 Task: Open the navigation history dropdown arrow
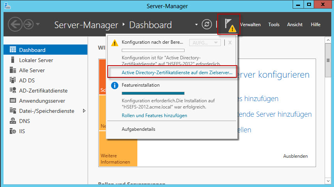(x=38, y=24)
